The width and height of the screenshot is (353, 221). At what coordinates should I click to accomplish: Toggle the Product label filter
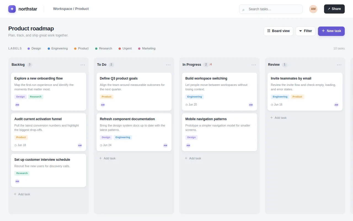point(81,48)
